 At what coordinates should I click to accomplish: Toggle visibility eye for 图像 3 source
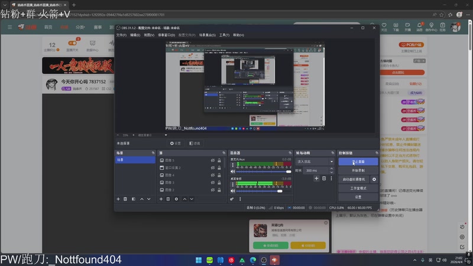213,183
